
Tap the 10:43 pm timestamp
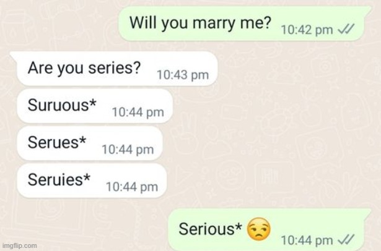[183, 75]
